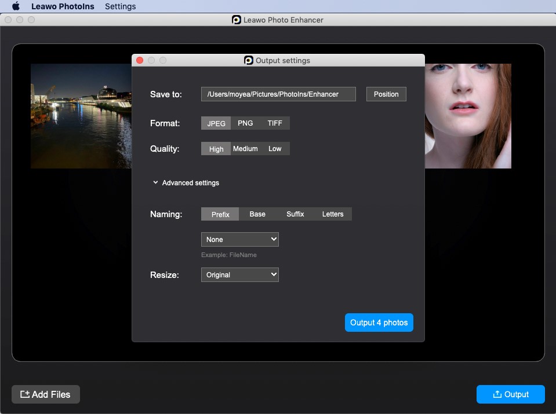Close the Output settings dialog
This screenshot has height=414, width=556.
point(140,60)
